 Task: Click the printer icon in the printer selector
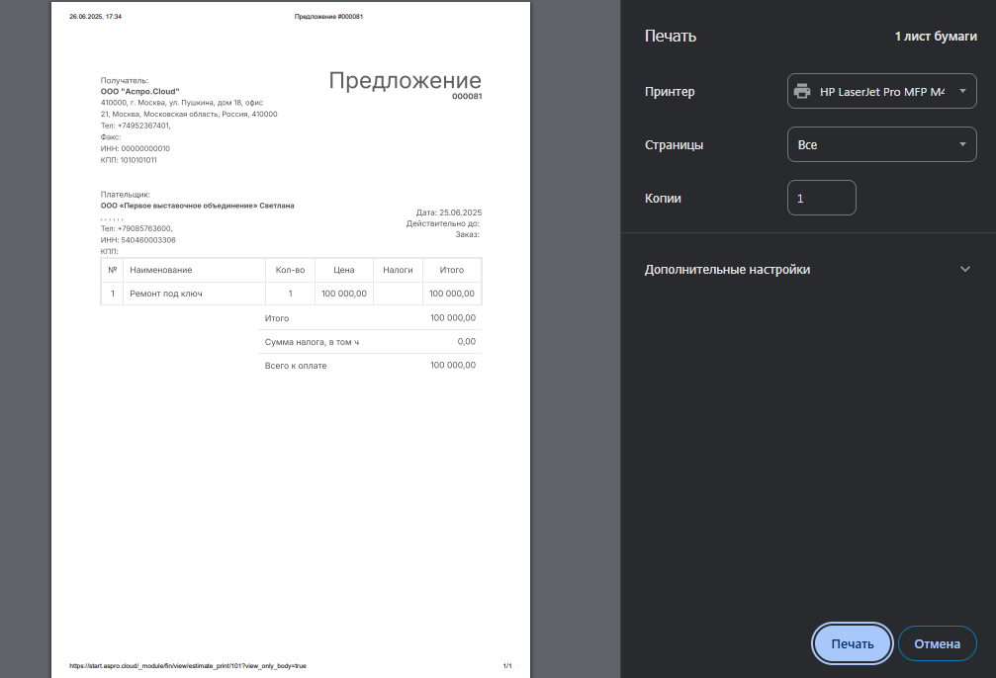click(x=802, y=92)
